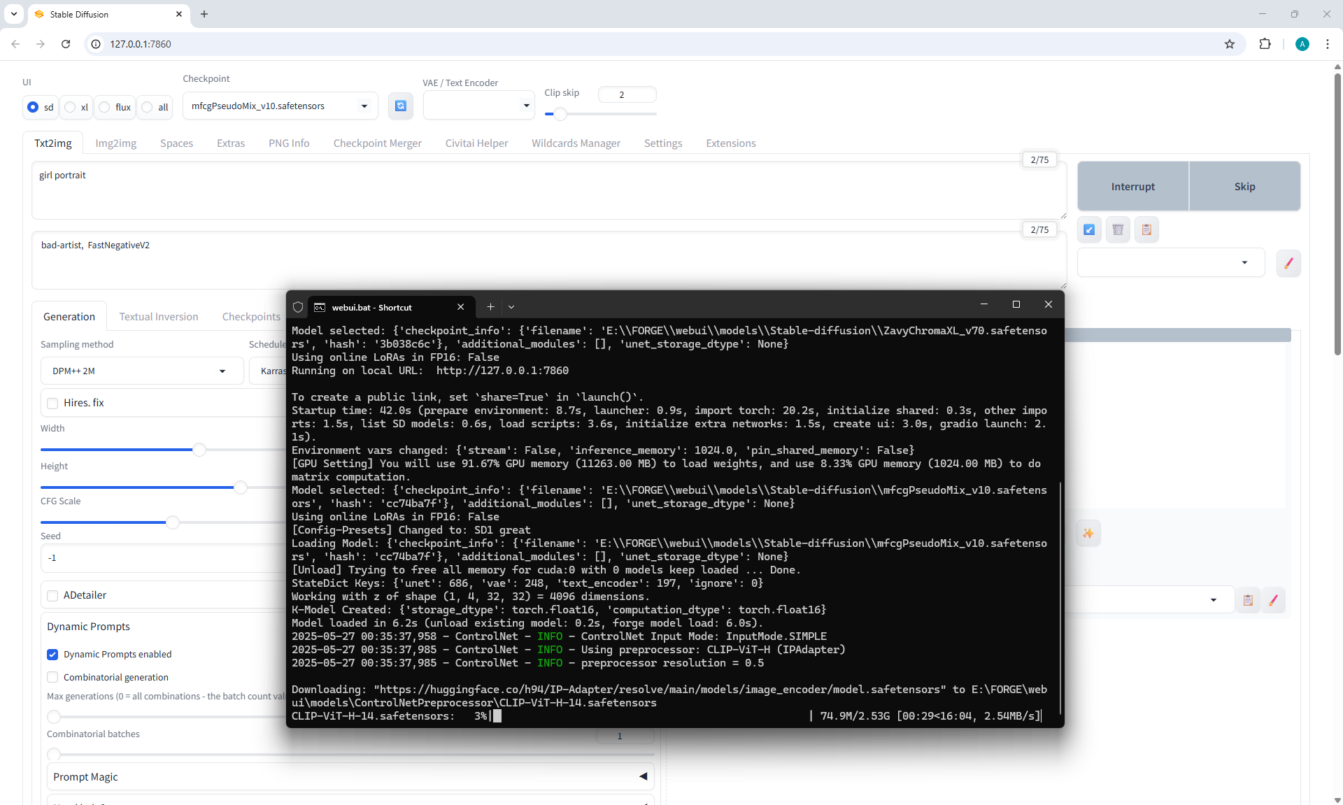1343x805 pixels.
Task: Click the CFG Scale slider handle
Action: tap(172, 522)
